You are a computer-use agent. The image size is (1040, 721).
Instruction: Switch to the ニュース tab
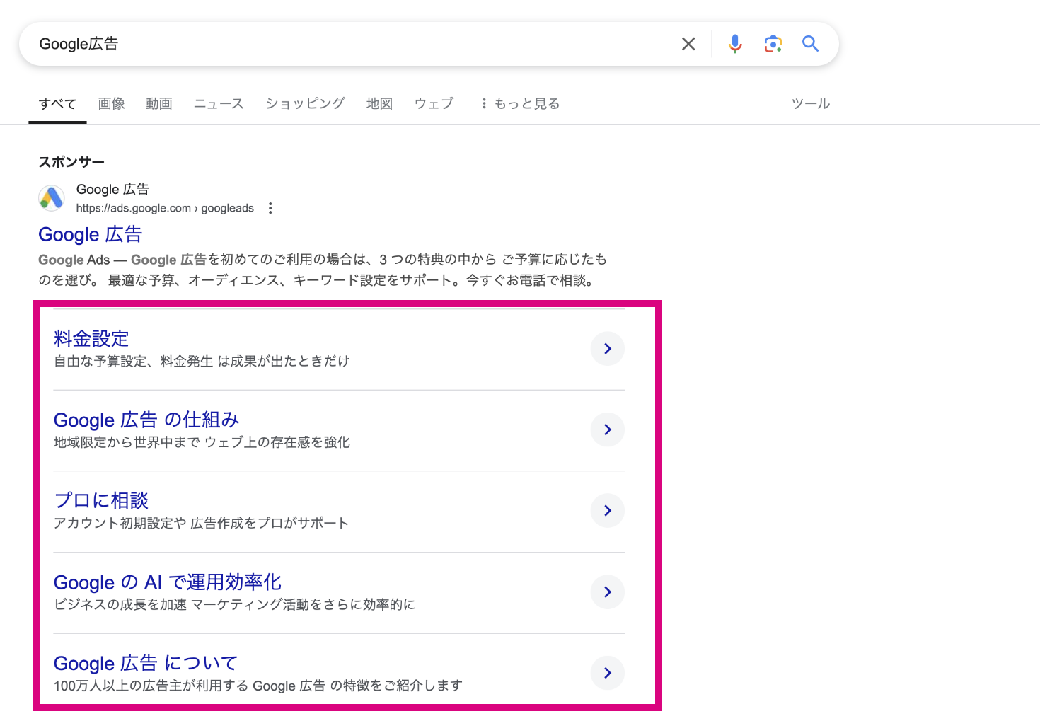(219, 104)
